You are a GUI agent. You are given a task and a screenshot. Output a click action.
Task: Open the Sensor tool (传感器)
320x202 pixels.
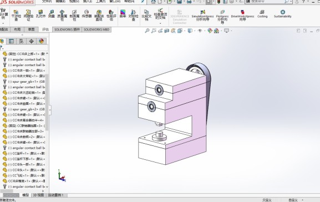[x=87, y=14]
